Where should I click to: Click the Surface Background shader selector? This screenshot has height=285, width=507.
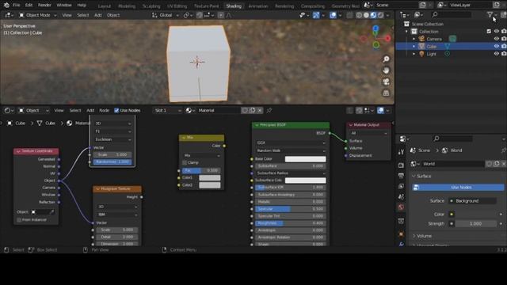click(x=472, y=201)
